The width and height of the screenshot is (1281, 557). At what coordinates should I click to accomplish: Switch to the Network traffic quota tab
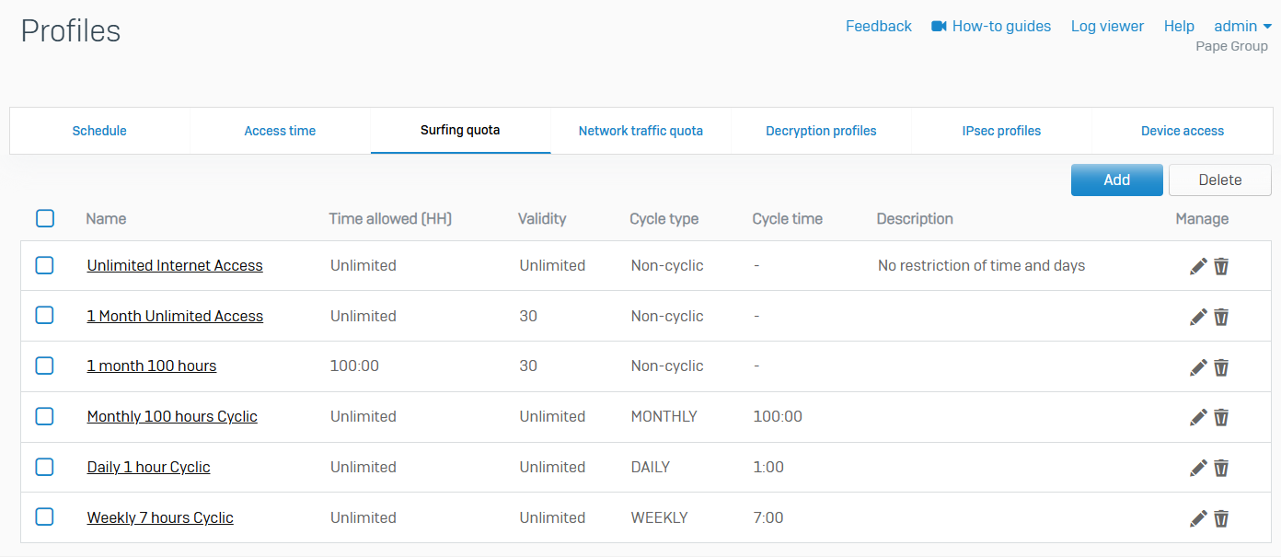[x=640, y=131]
